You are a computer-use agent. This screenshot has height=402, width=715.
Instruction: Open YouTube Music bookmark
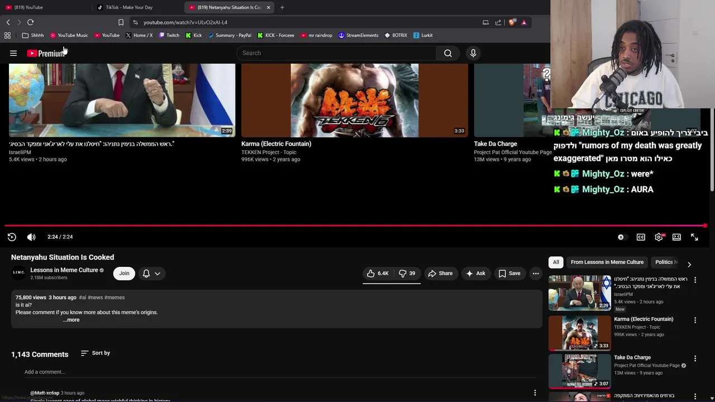pos(69,35)
